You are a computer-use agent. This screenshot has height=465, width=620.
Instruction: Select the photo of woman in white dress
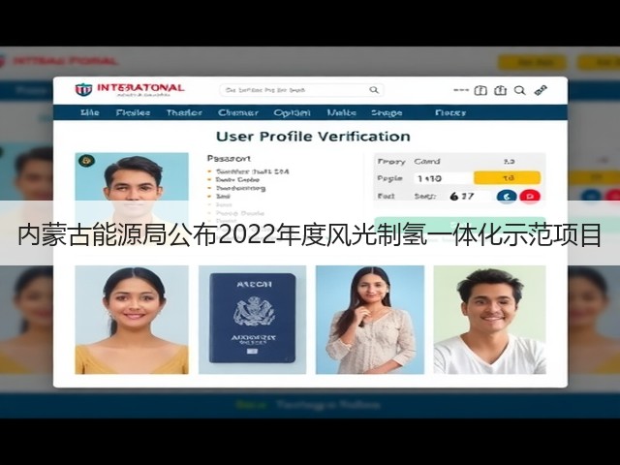tap(370, 320)
